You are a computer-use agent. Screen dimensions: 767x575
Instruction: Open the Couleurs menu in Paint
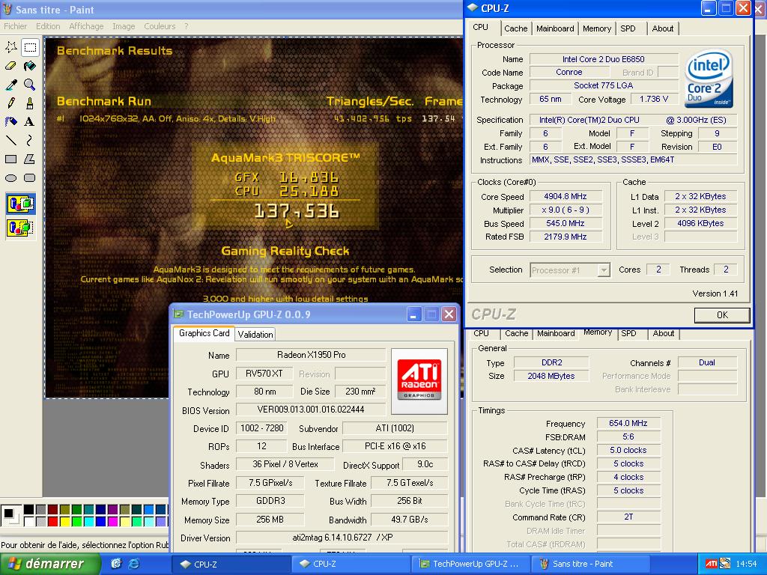(x=160, y=26)
